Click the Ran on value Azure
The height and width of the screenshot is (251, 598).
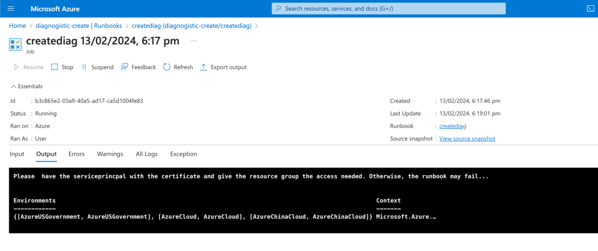pyautogui.click(x=42, y=126)
